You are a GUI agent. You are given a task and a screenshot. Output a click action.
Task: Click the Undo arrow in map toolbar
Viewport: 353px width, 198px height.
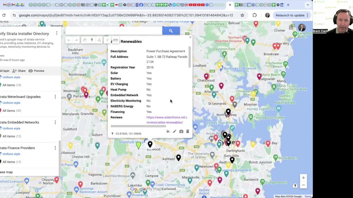[69, 40]
